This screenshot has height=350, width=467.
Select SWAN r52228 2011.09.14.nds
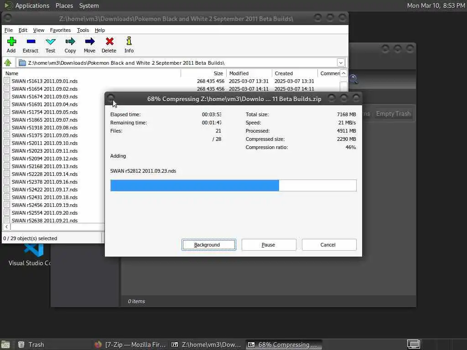point(45,174)
